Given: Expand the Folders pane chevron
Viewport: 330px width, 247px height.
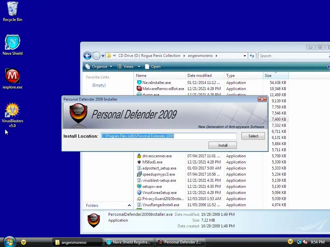Looking at the screenshot, I should (x=129, y=205).
